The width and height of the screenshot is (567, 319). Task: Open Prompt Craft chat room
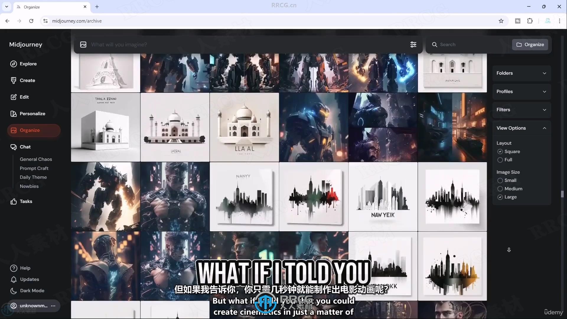pos(34,168)
